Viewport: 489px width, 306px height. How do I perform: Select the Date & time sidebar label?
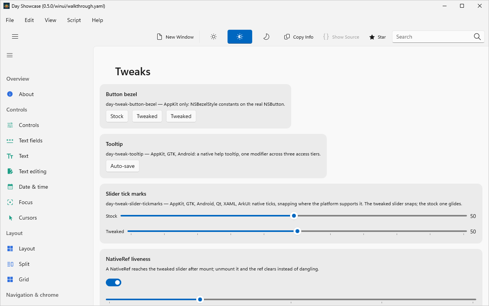coord(34,187)
